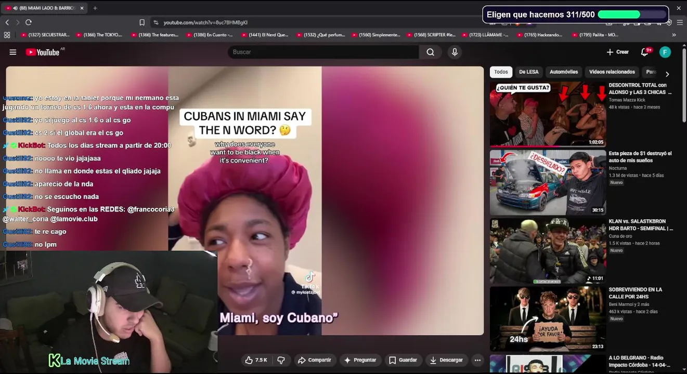The image size is (687, 374).
Task: Open 'SOBREVIVIENDO EN LA CALLE' thumbnail
Action: [548, 319]
